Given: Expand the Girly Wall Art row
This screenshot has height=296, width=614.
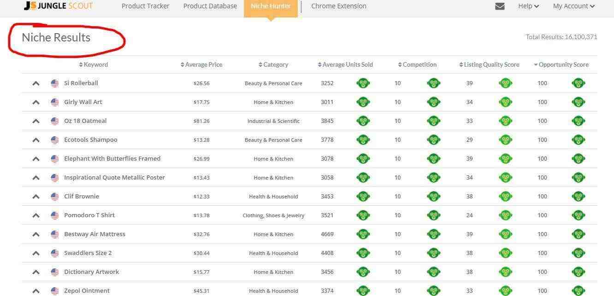Looking at the screenshot, I should (36, 102).
